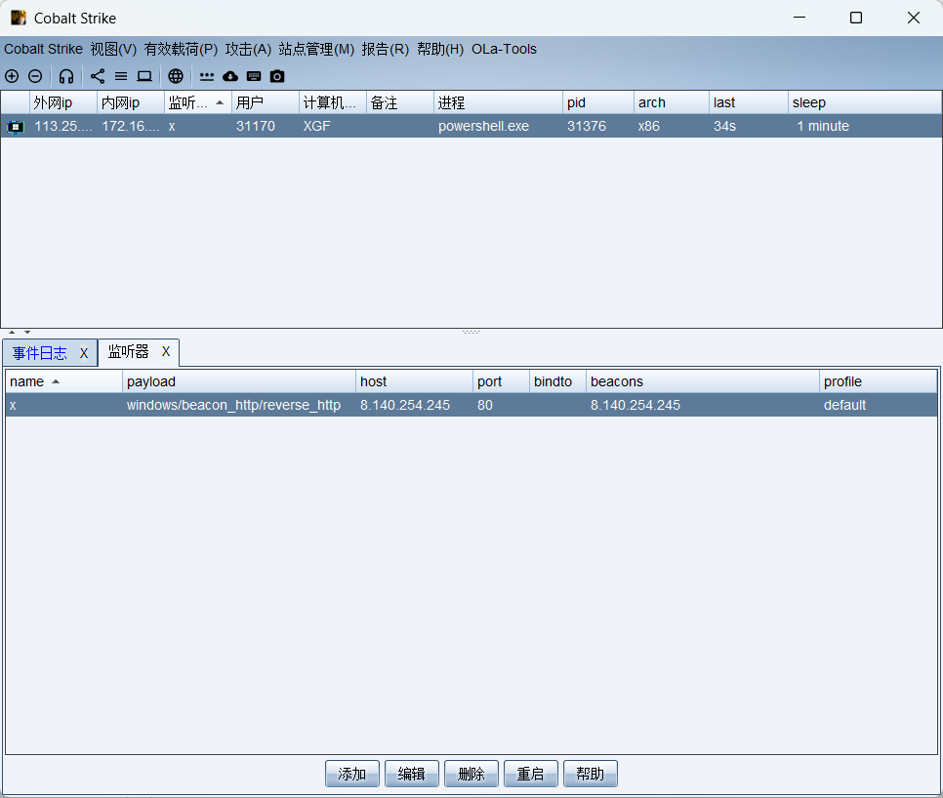Sort sessions by 内网ip column
The image size is (943, 798).
pyautogui.click(x=131, y=102)
